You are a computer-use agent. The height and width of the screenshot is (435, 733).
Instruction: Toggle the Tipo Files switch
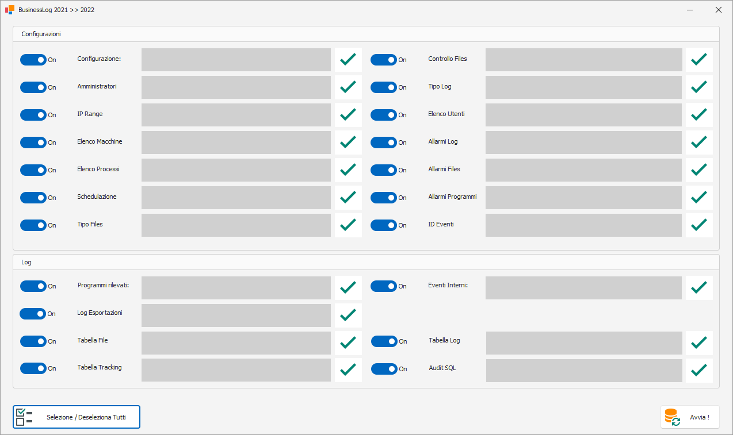point(33,225)
